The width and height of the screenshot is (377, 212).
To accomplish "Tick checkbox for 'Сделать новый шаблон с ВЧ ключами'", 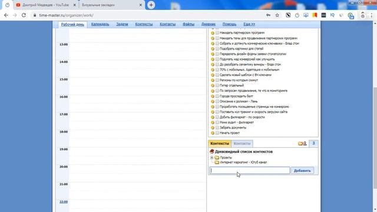I will point(217,75).
